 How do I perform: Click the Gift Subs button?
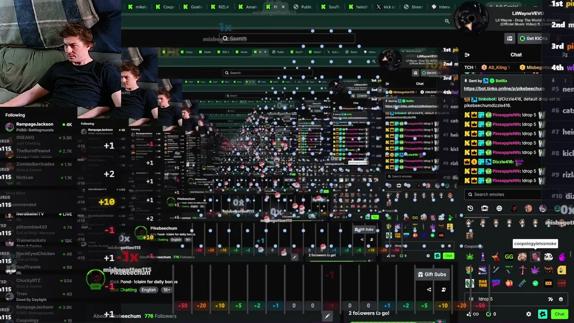coord(432,274)
